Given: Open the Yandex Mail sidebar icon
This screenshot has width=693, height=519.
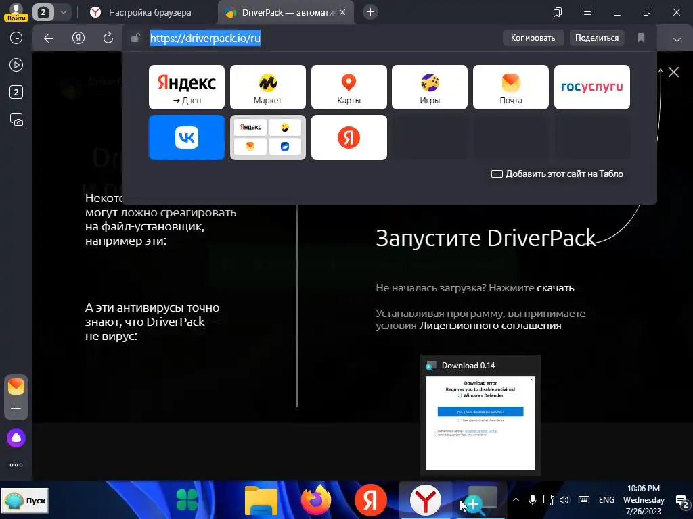Looking at the screenshot, I should click(16, 387).
